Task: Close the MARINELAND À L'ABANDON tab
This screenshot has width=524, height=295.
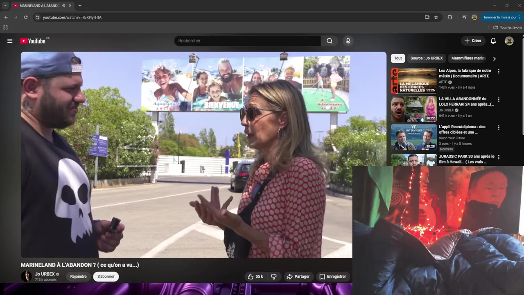Action: click(70, 6)
